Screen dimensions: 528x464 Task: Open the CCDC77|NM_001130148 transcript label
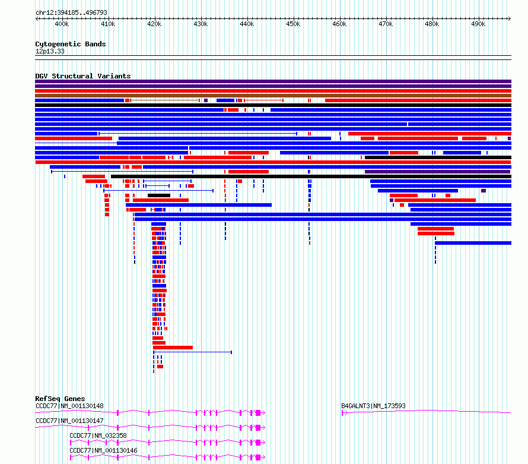(69, 406)
